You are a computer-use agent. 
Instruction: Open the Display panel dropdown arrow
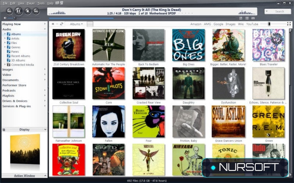click(45, 129)
